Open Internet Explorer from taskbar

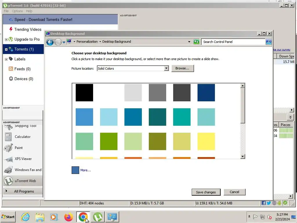26,217
